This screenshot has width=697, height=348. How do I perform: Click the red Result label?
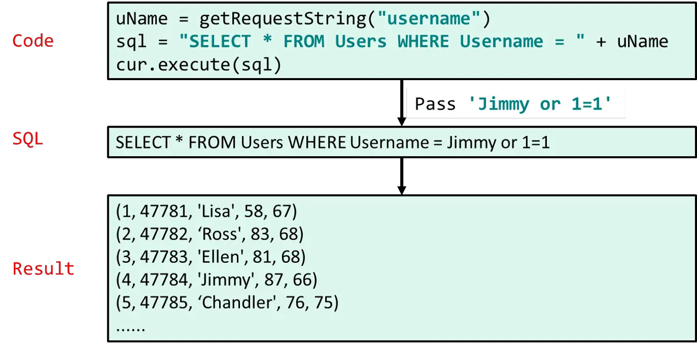43,268
